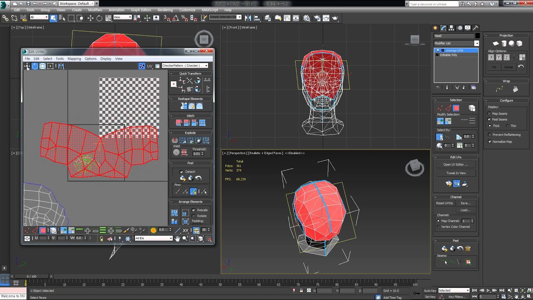Collapse the Configure rollout
This screenshot has height=300, width=533.
point(506,100)
